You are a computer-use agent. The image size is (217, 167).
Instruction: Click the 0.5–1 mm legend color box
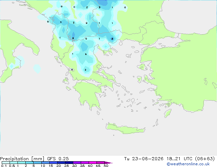(14, 163)
